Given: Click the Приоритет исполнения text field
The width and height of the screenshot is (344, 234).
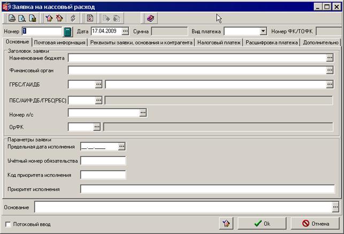Looking at the screenshot, I should (208, 189).
